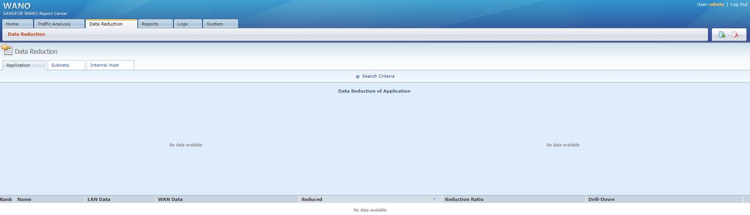750x215 pixels.
Task: Click the Data Reduction breadcrumb text
Action: [27, 34]
